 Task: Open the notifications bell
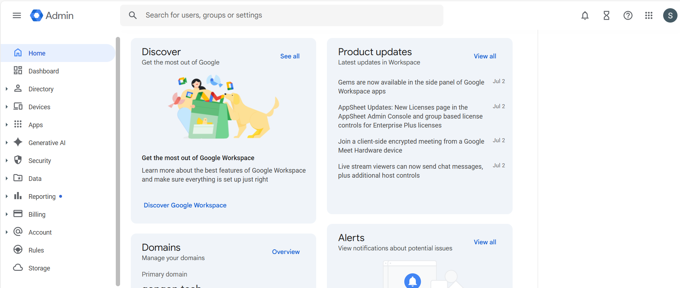(585, 15)
